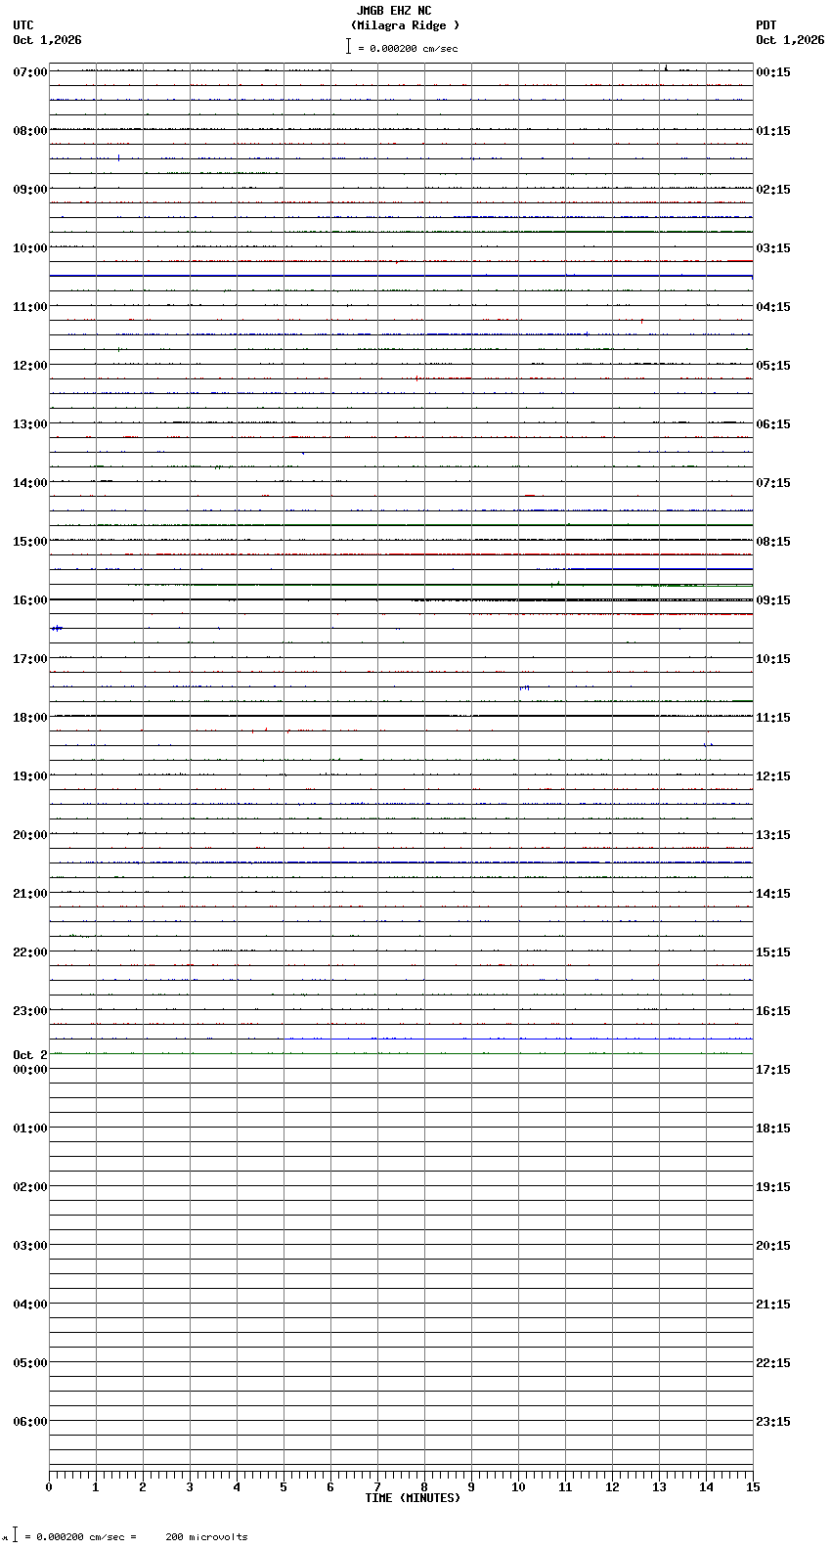Select the 13:00 UTC row label
Image resolution: width=831 pixels, height=1549 pixels.
[x=30, y=424]
